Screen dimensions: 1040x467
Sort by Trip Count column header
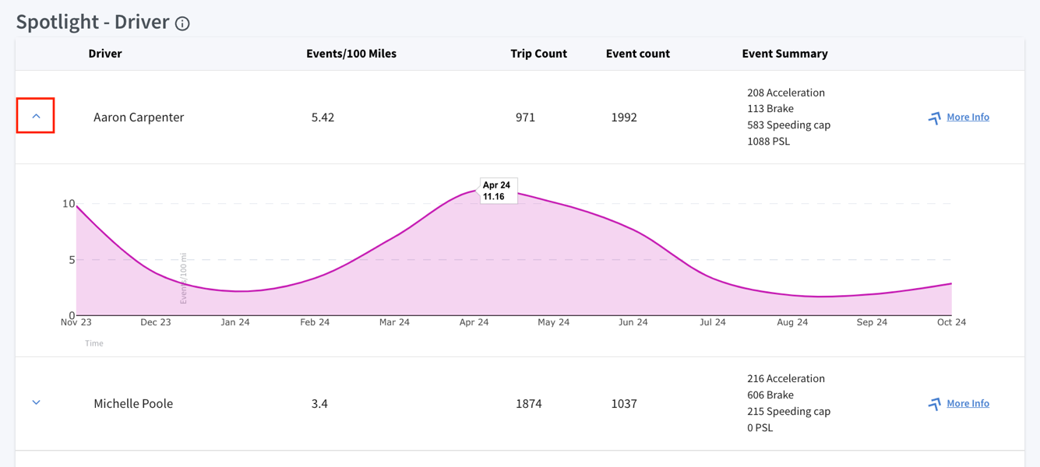coord(538,54)
